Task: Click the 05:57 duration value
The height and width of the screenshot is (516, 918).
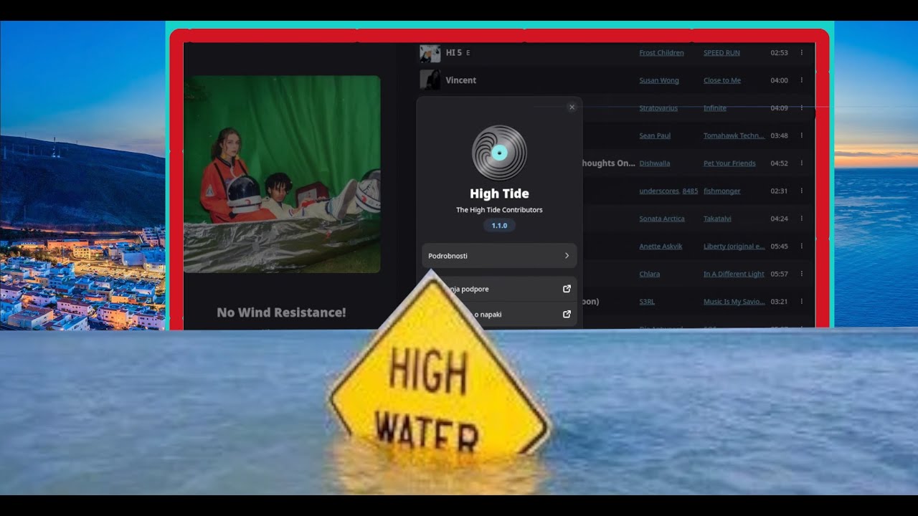Action: click(x=779, y=274)
